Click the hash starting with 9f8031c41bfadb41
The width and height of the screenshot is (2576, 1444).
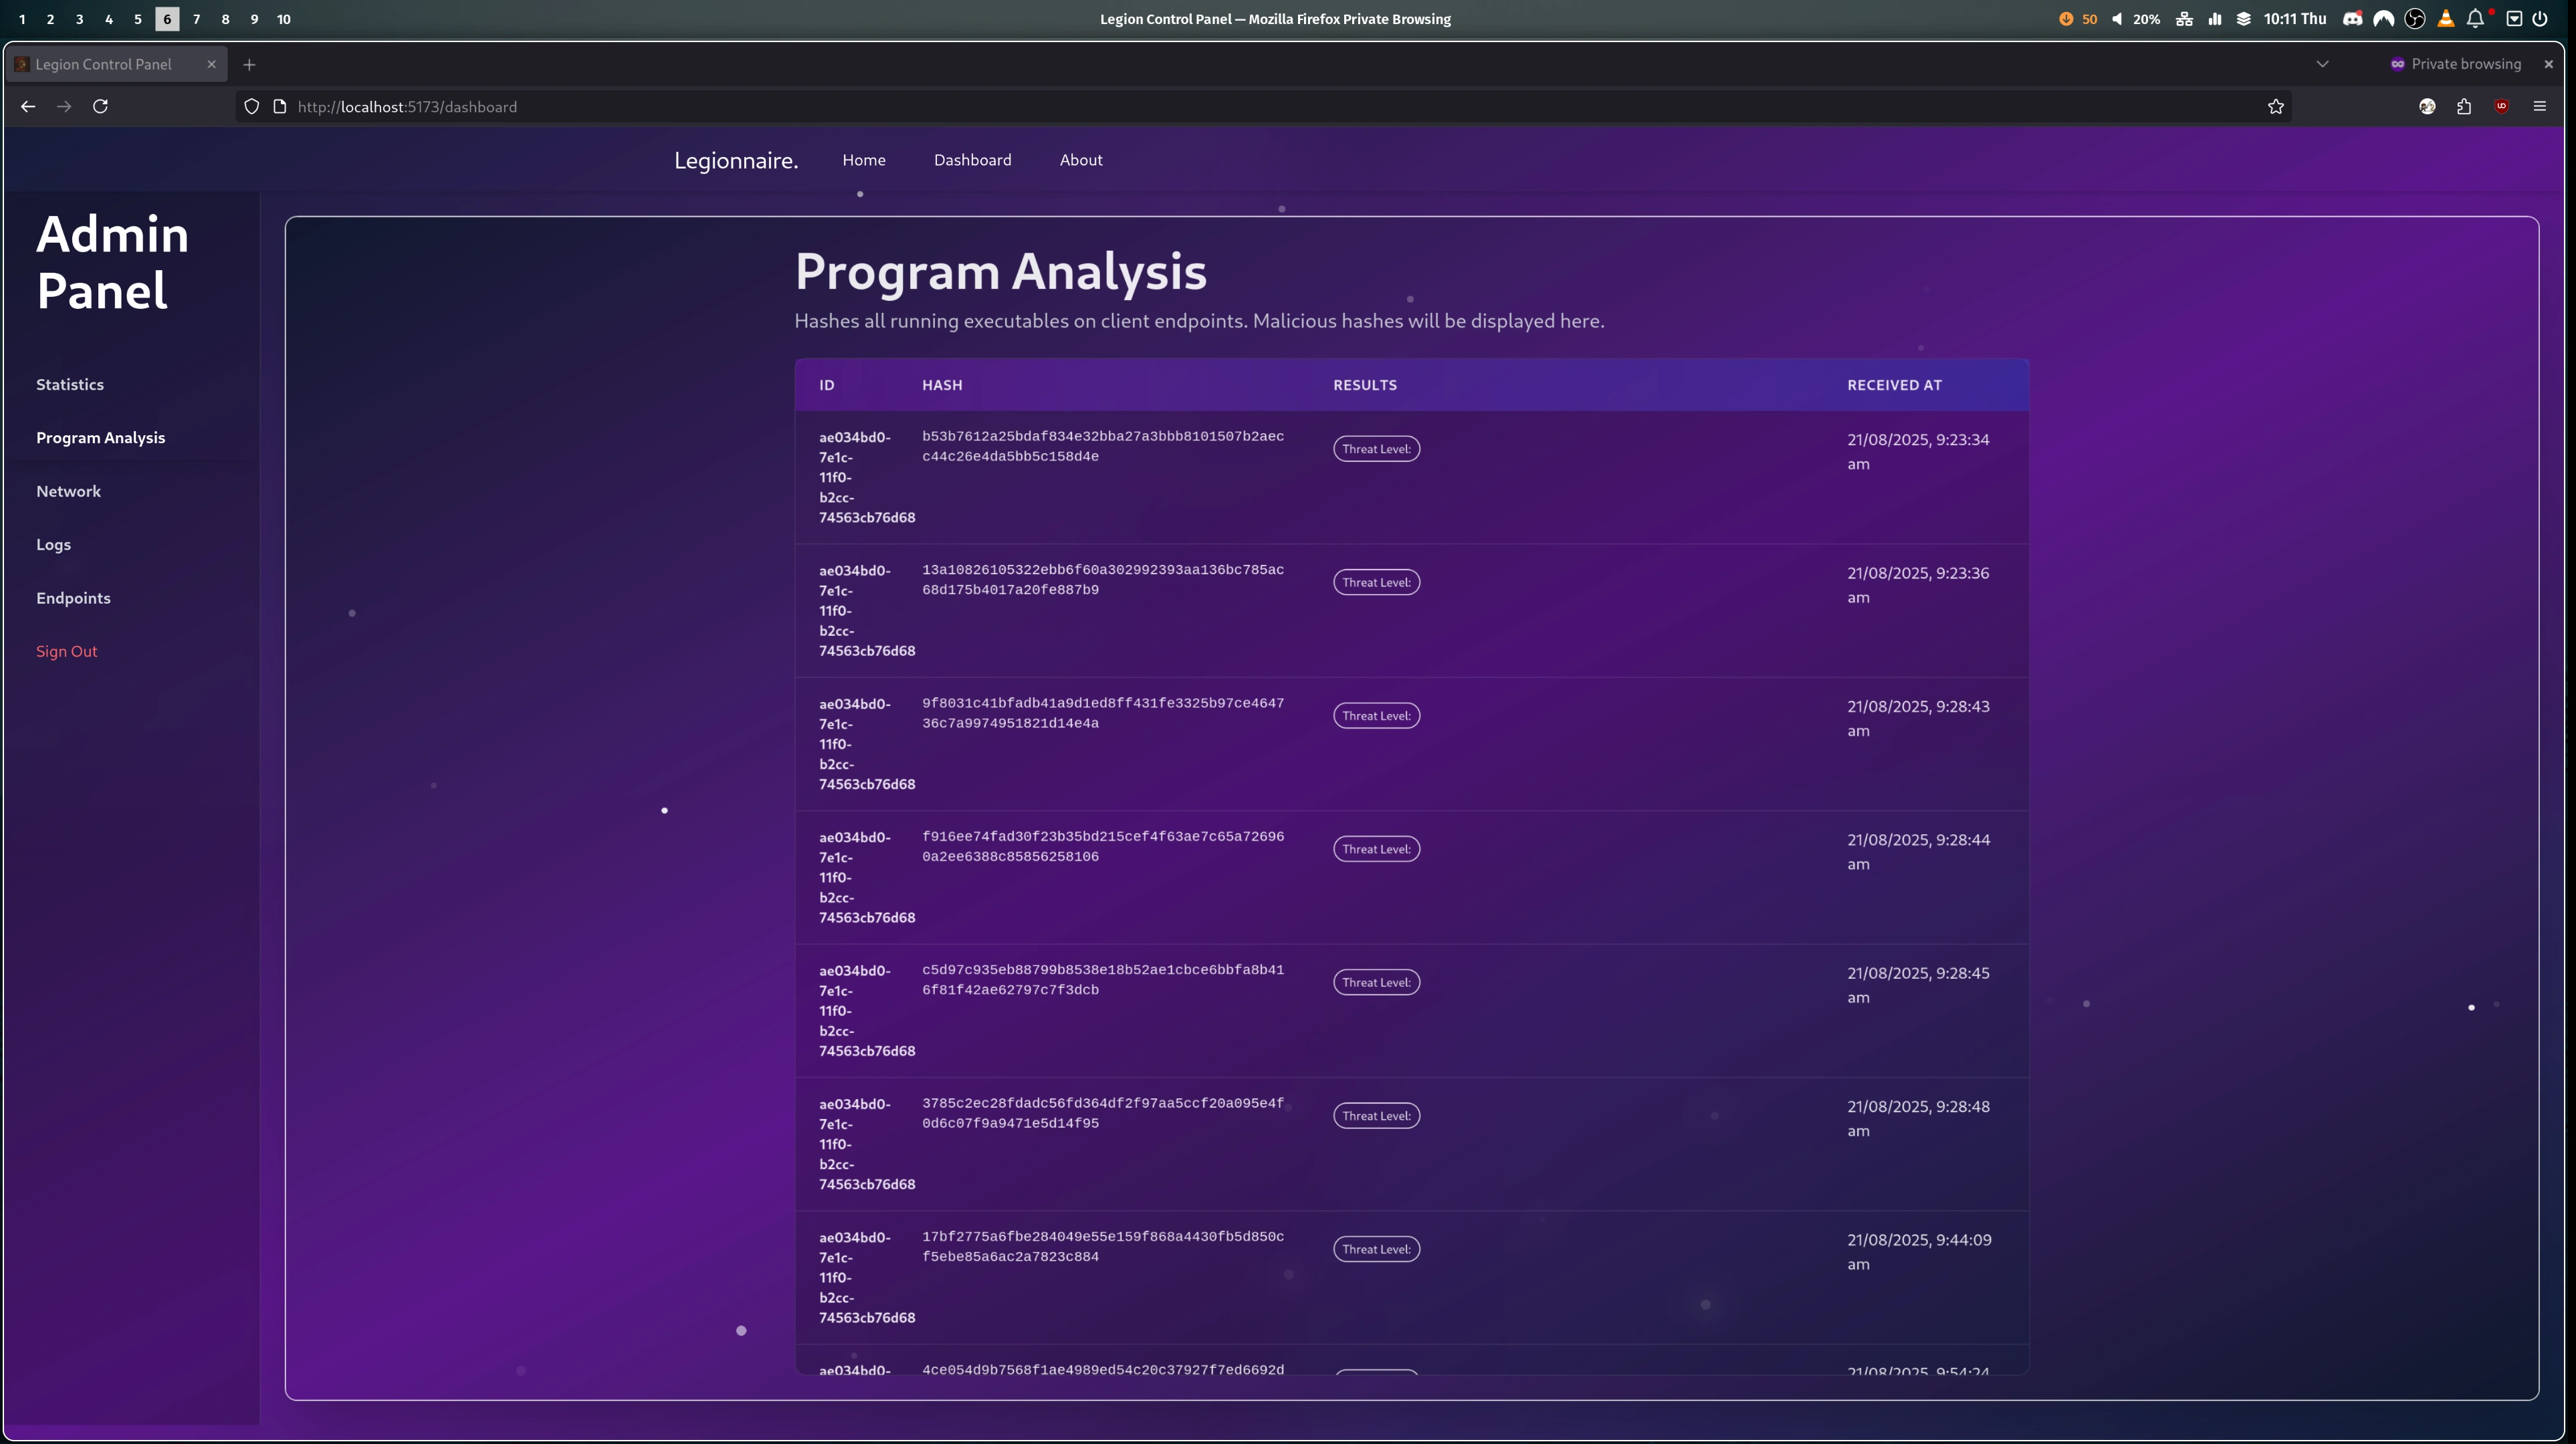[1103, 713]
